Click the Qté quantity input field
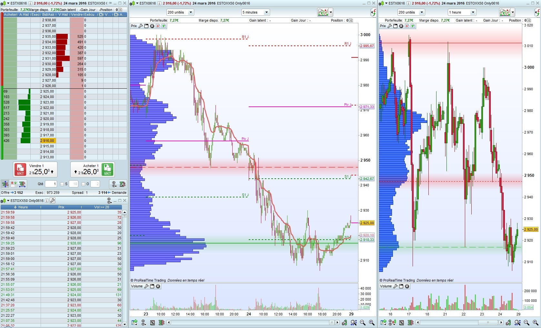The width and height of the screenshot is (541, 328). point(51,184)
